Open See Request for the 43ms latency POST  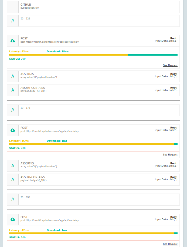[x=170, y=65]
